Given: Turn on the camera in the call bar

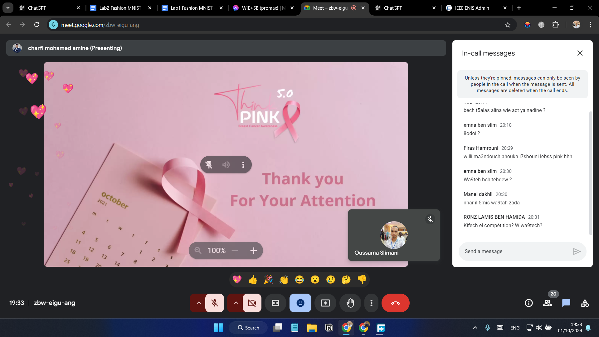Looking at the screenshot, I should coord(252,303).
